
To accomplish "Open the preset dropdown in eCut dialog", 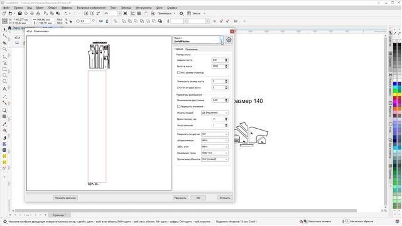I will (x=222, y=40).
